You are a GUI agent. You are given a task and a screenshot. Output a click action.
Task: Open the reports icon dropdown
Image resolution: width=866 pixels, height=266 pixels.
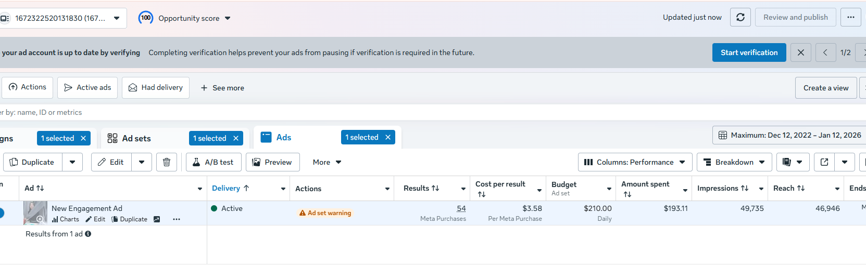click(x=793, y=162)
